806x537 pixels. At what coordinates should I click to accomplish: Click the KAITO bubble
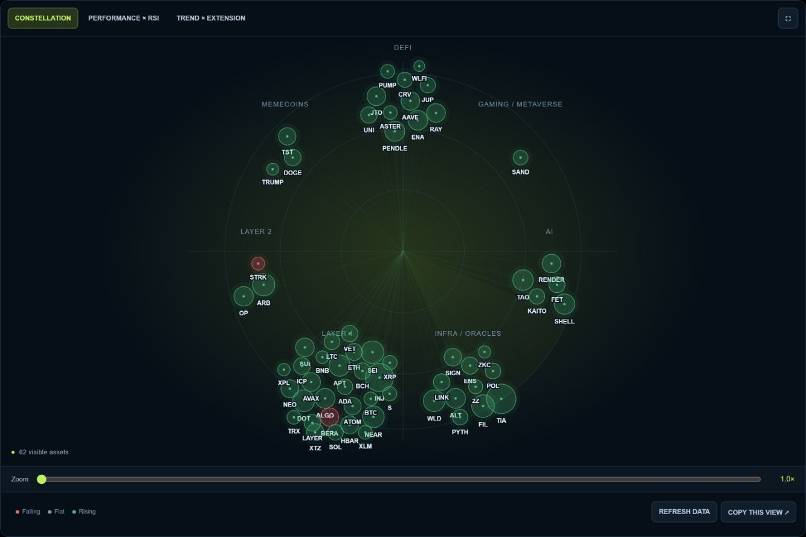click(x=537, y=297)
